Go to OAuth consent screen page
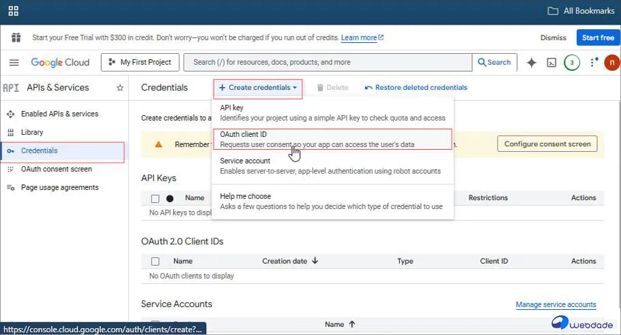Viewport: 621px width, 335px height. pyautogui.click(x=56, y=169)
